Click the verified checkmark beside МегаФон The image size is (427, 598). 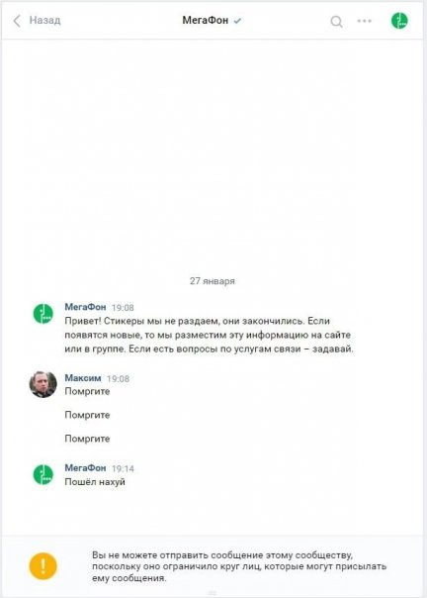click(237, 21)
